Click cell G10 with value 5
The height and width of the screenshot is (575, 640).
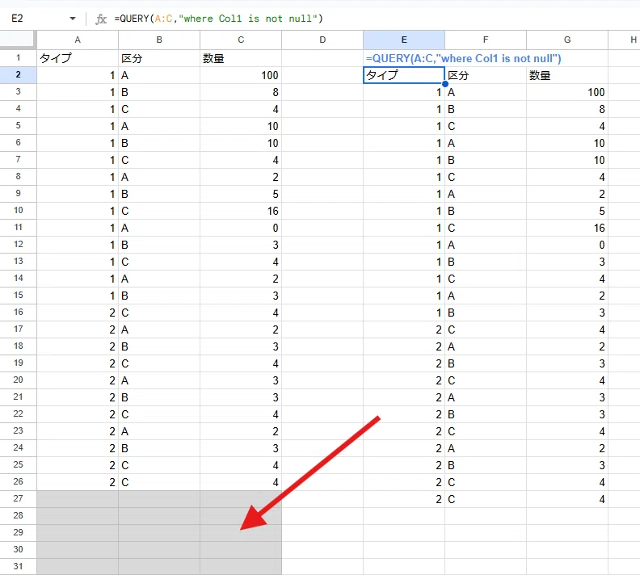click(x=567, y=211)
